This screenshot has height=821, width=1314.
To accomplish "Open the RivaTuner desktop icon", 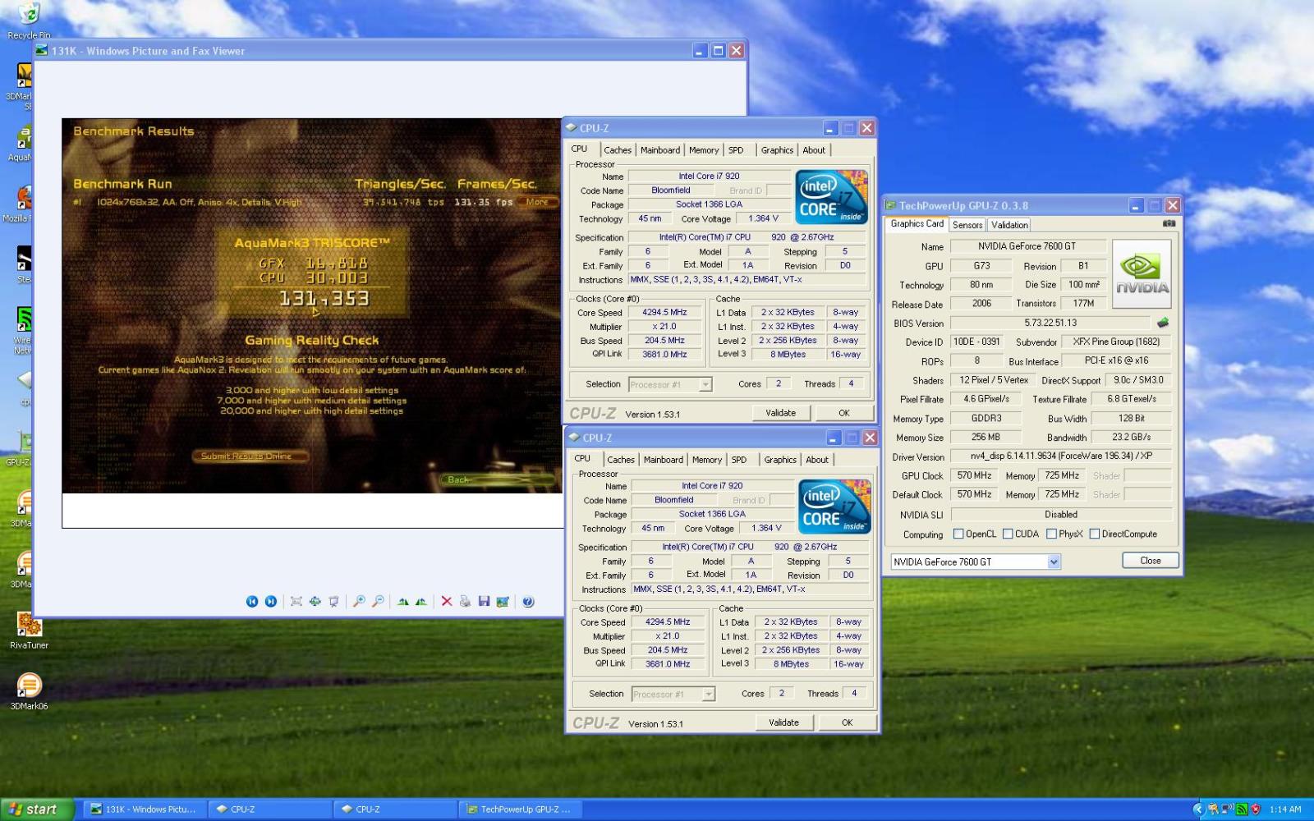I will click(x=29, y=631).
